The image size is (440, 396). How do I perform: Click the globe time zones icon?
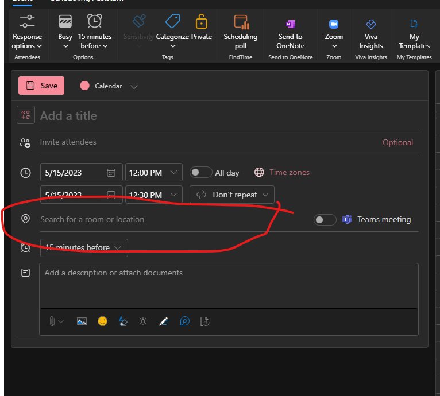point(259,172)
